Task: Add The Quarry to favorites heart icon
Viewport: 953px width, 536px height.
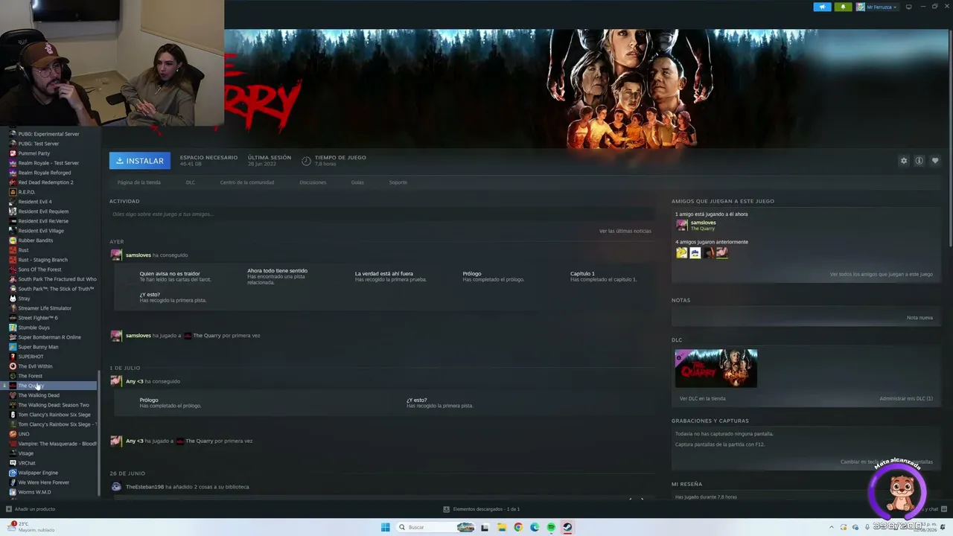Action: (935, 161)
